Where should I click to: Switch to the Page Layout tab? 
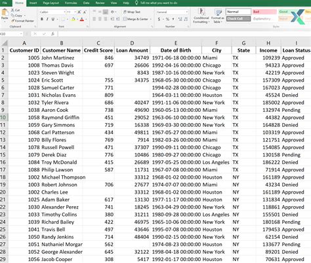click(x=51, y=3)
